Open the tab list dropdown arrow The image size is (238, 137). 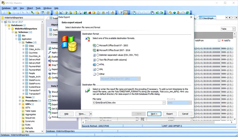226,18
